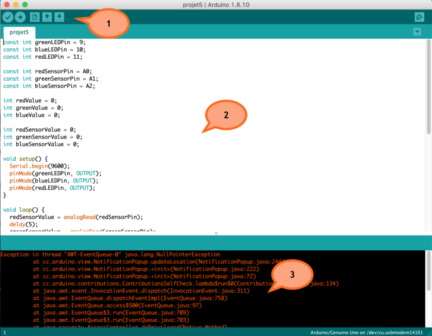Click the divider handle between editor and console
Viewport: 432px width, 336px height.
(x=216, y=233)
